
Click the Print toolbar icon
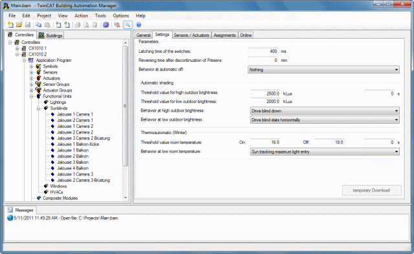78,24
